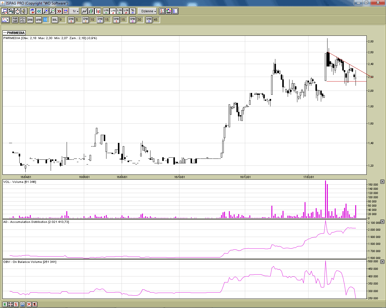Click the refresh chart arrows icon
The height and width of the screenshot is (308, 386).
33,11
